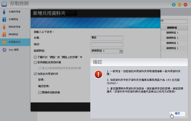Click the empty 描述 input field

pos(107,44)
